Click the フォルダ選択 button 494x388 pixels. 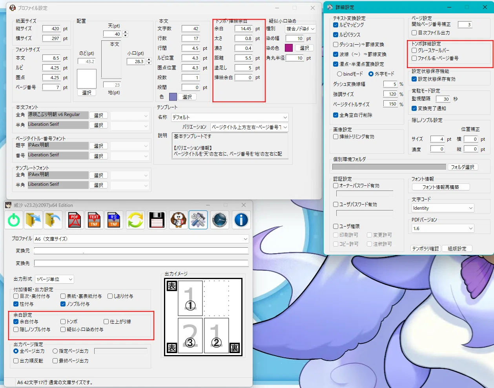coord(463,167)
